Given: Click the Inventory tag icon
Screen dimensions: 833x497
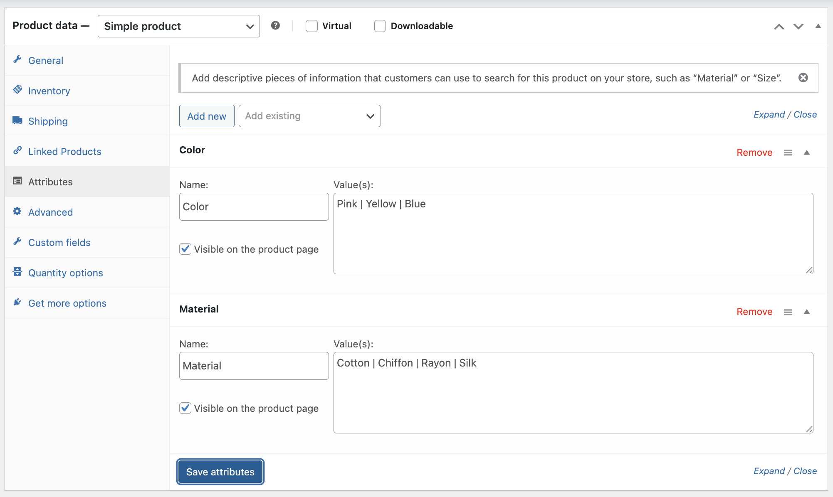Looking at the screenshot, I should tap(17, 90).
